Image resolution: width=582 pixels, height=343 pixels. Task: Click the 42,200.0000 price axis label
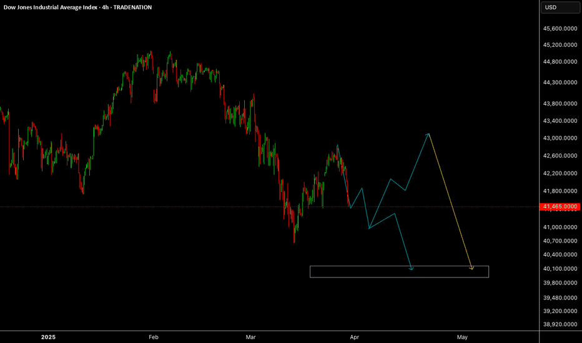(560, 173)
